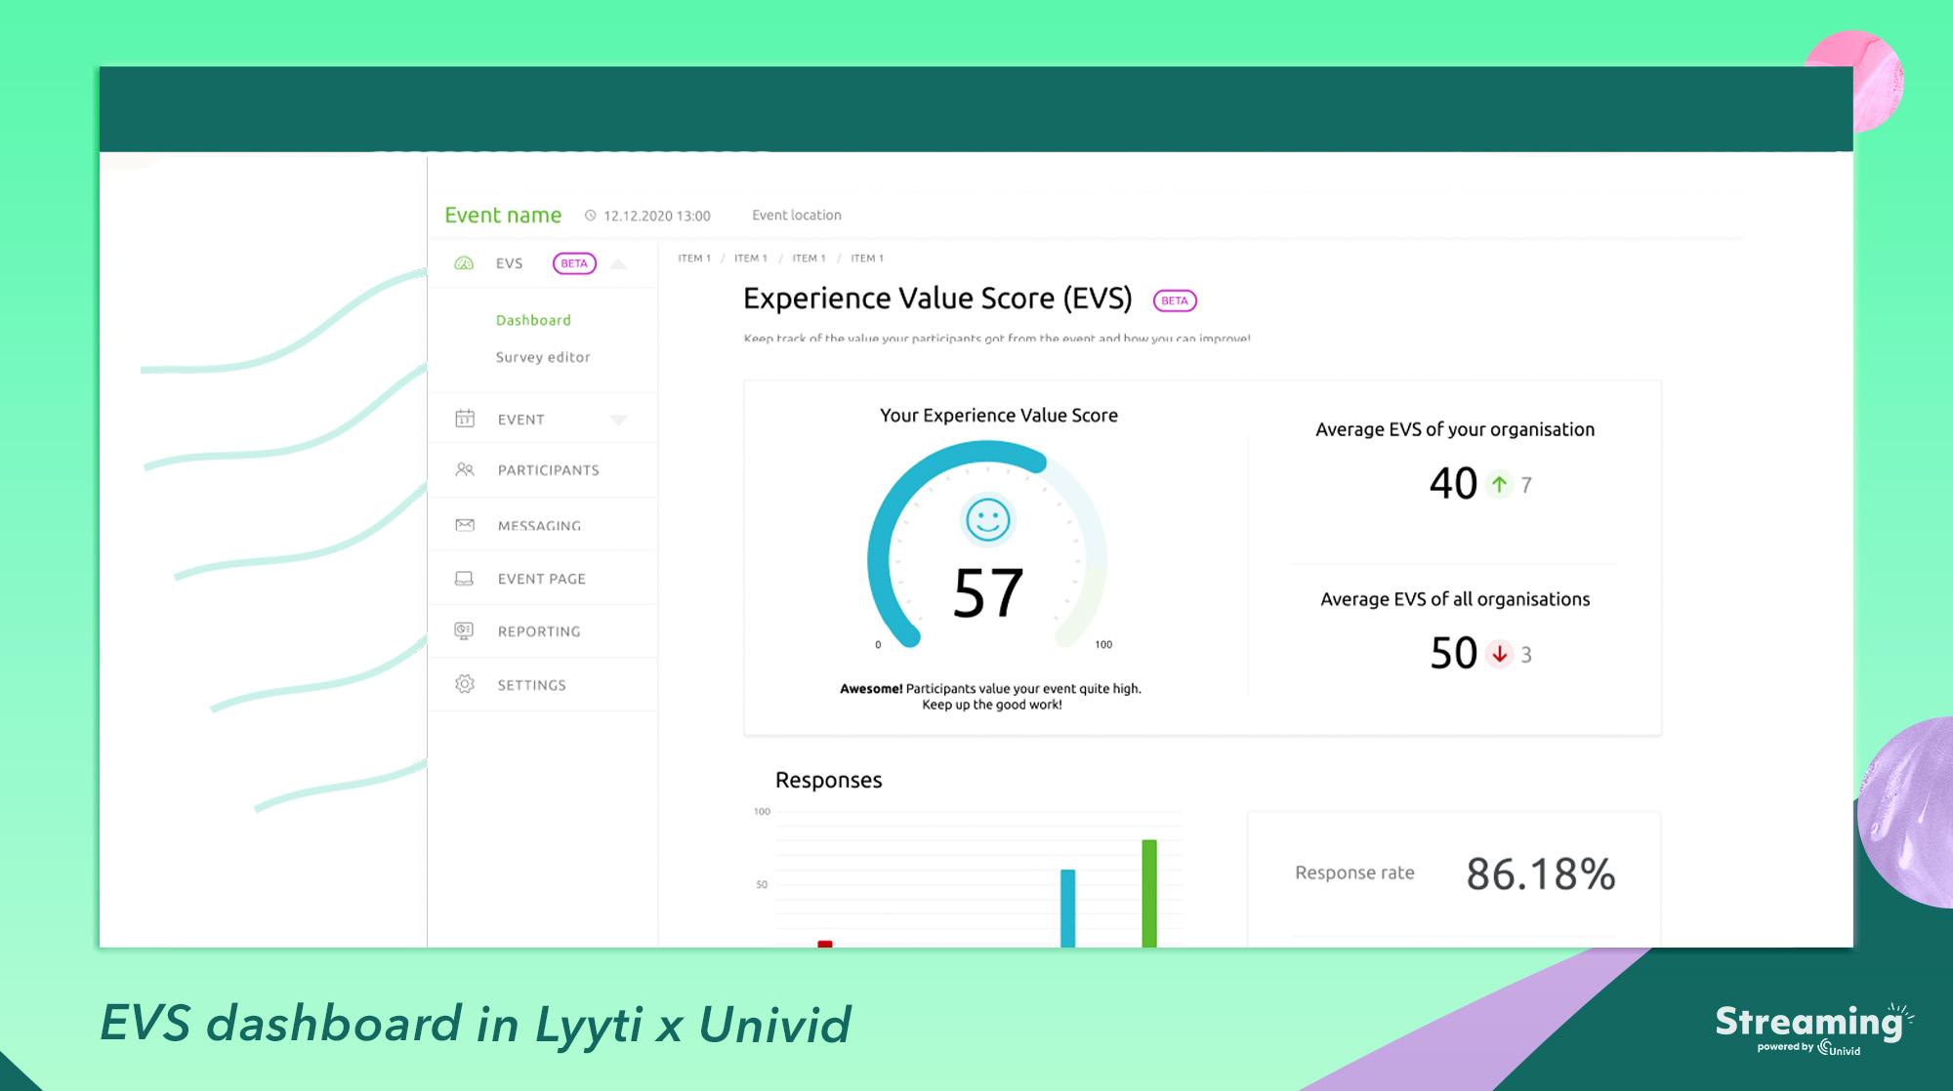Viewport: 1953px width, 1091px height.
Task: Click the Settings gear icon
Action: point(466,683)
